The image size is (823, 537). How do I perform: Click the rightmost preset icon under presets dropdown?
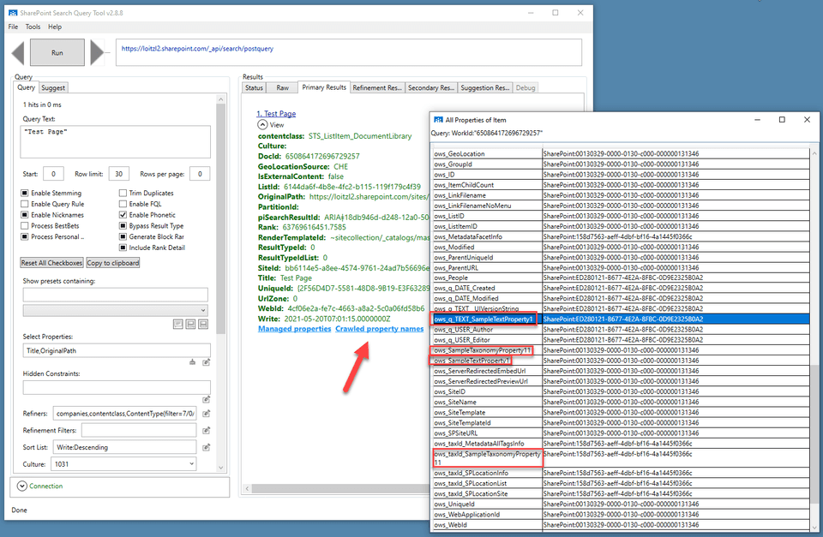203,323
